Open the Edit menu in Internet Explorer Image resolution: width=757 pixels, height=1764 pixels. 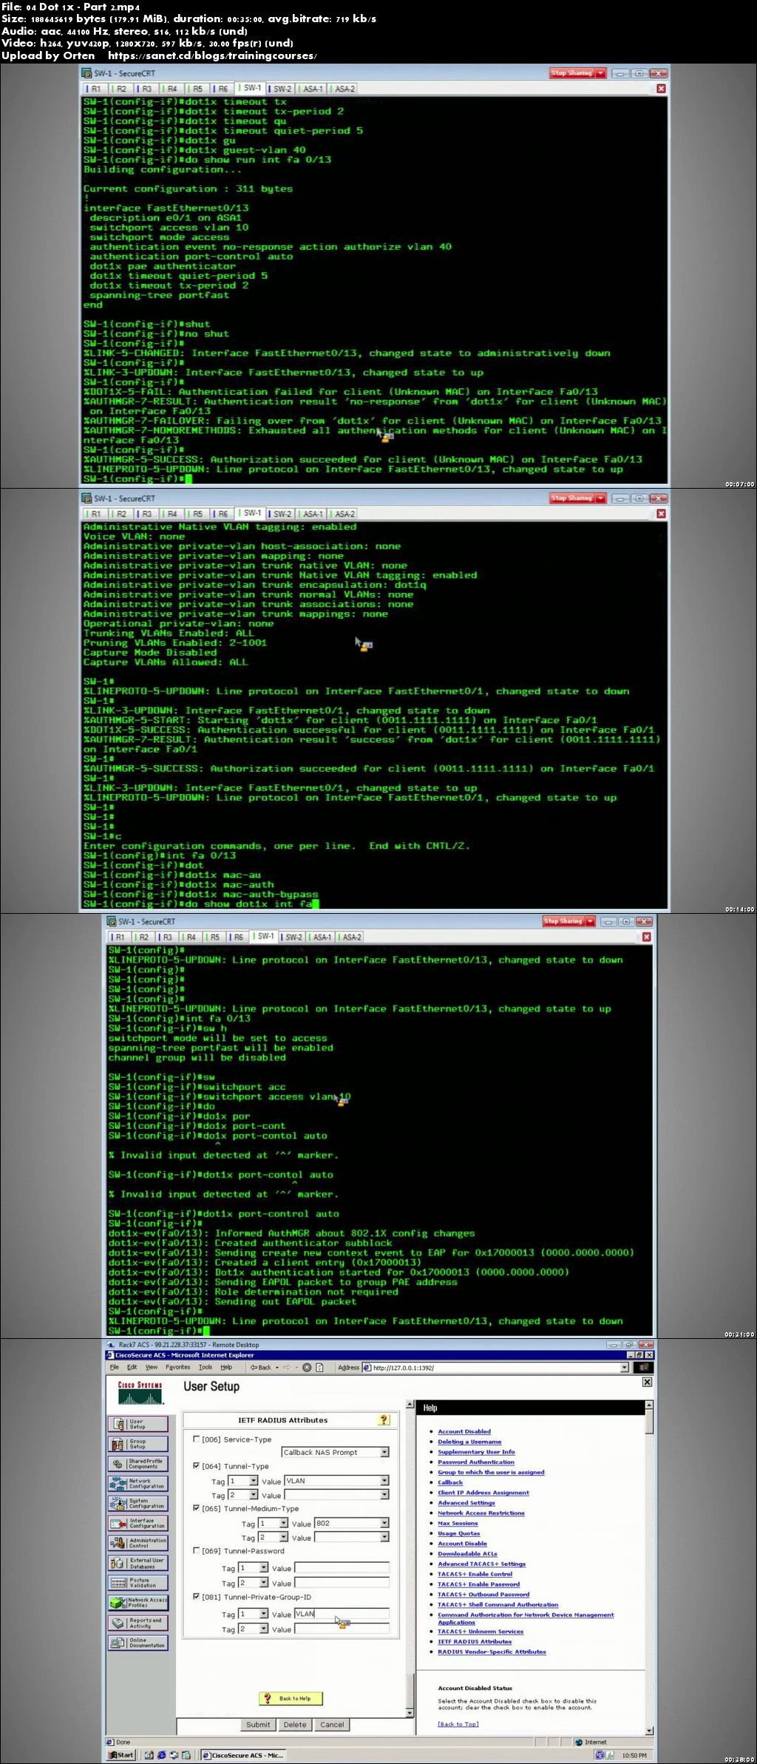click(x=132, y=1368)
